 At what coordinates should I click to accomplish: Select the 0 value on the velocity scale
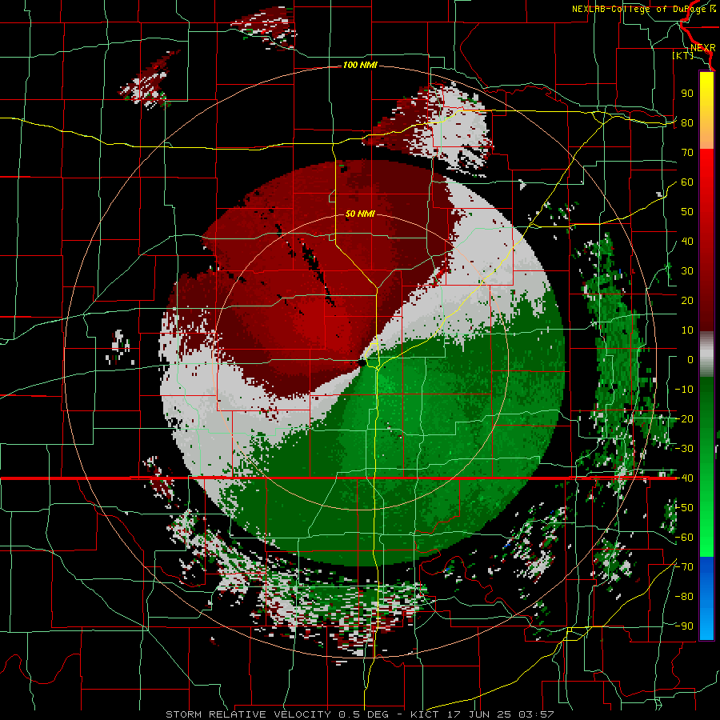(690, 359)
